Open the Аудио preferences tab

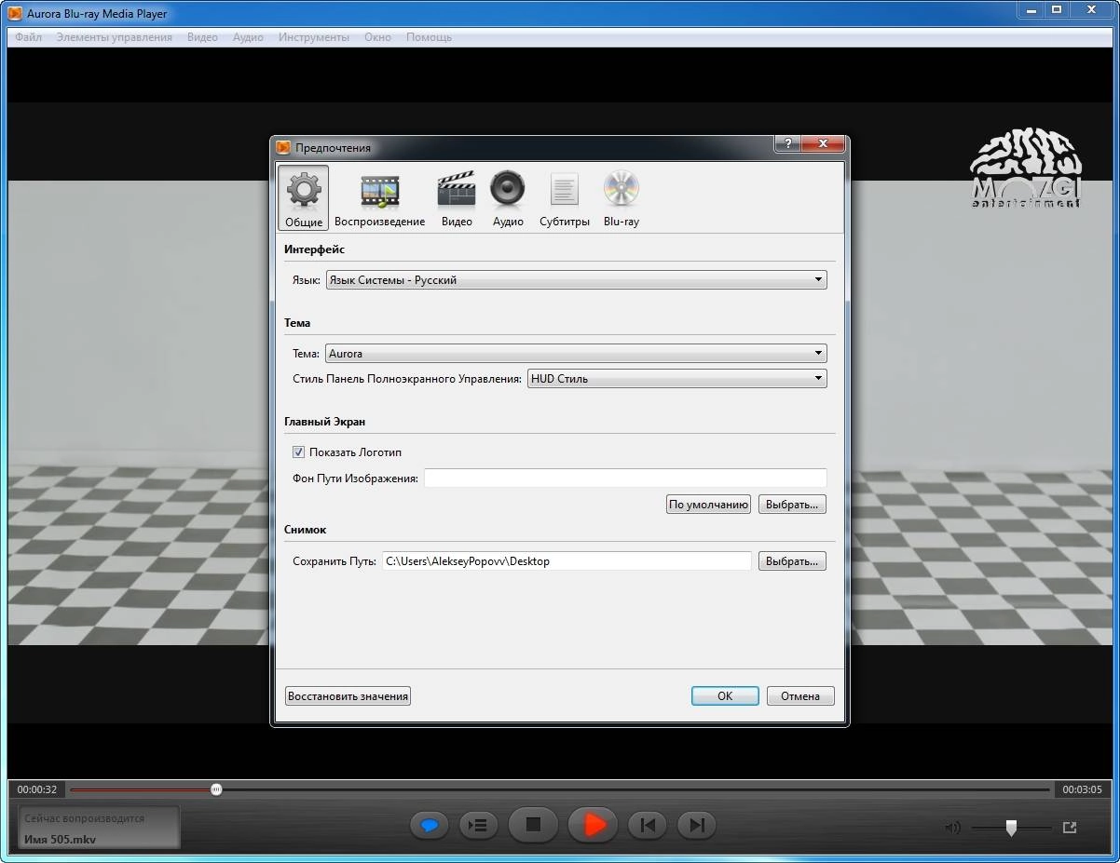508,197
